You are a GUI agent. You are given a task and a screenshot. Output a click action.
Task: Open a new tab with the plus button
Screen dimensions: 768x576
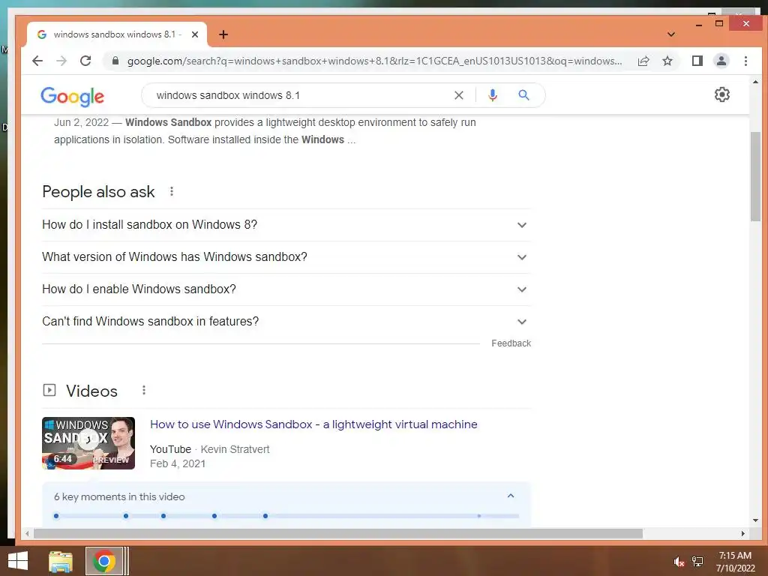point(223,34)
